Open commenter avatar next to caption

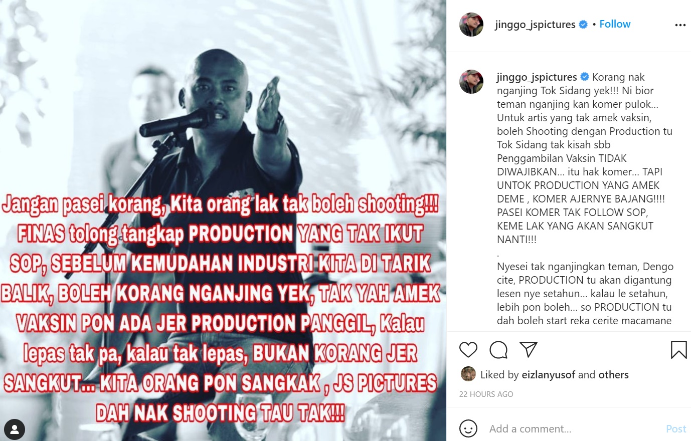point(471,82)
